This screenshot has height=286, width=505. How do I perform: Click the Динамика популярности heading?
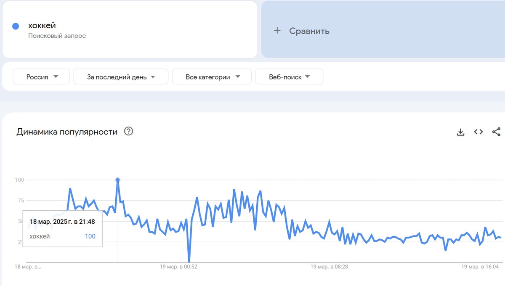[67, 132]
